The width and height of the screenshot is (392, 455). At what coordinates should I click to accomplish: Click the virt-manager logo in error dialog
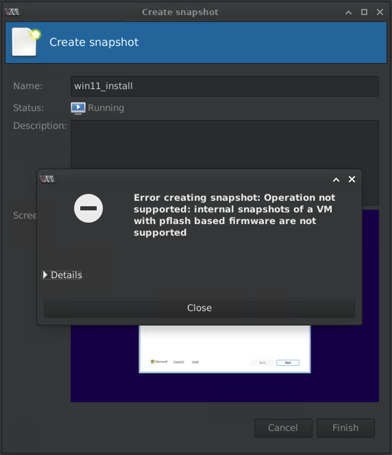[x=47, y=179]
